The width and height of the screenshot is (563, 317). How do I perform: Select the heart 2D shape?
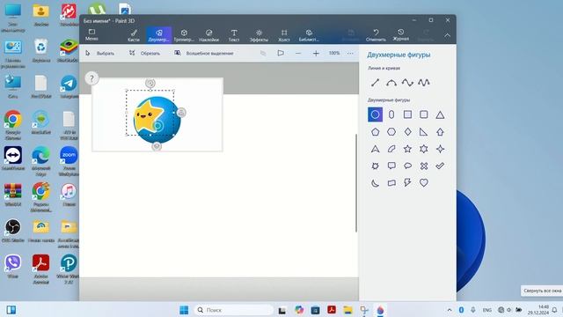point(424,183)
